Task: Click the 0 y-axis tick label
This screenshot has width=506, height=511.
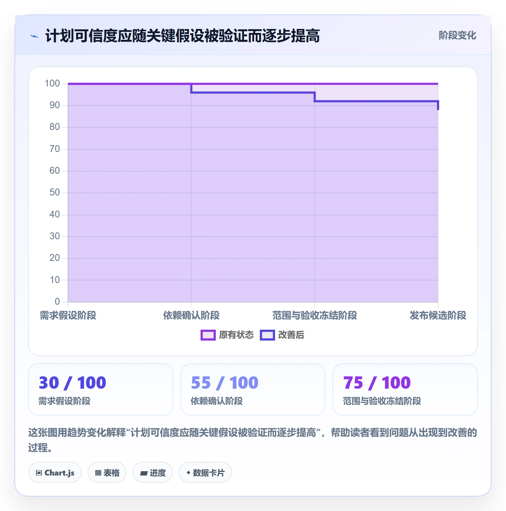Action: click(x=57, y=301)
